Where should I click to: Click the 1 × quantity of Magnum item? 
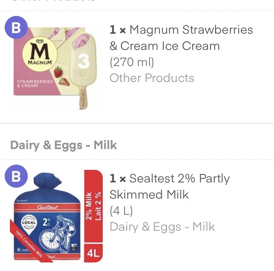click(118, 30)
